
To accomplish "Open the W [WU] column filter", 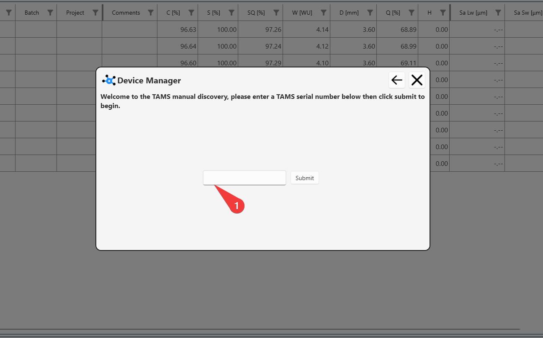I will [x=324, y=13].
